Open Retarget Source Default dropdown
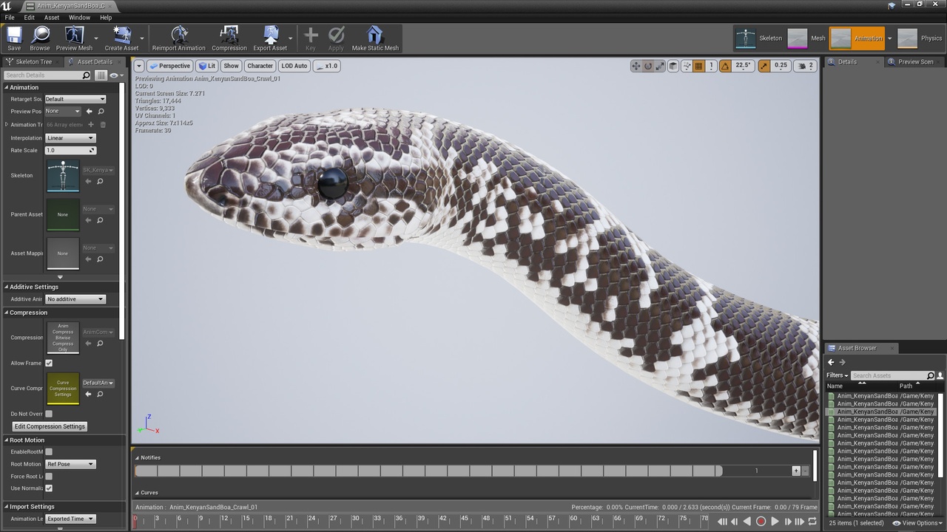The height and width of the screenshot is (532, 947). pos(75,99)
